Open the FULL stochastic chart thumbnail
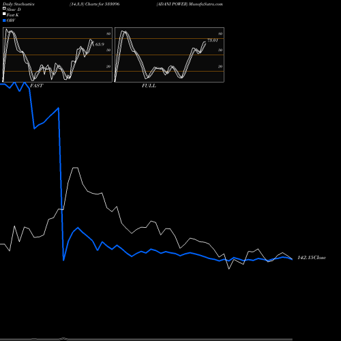Image resolution: width=341 pixels, height=341 pixels. [169, 55]
